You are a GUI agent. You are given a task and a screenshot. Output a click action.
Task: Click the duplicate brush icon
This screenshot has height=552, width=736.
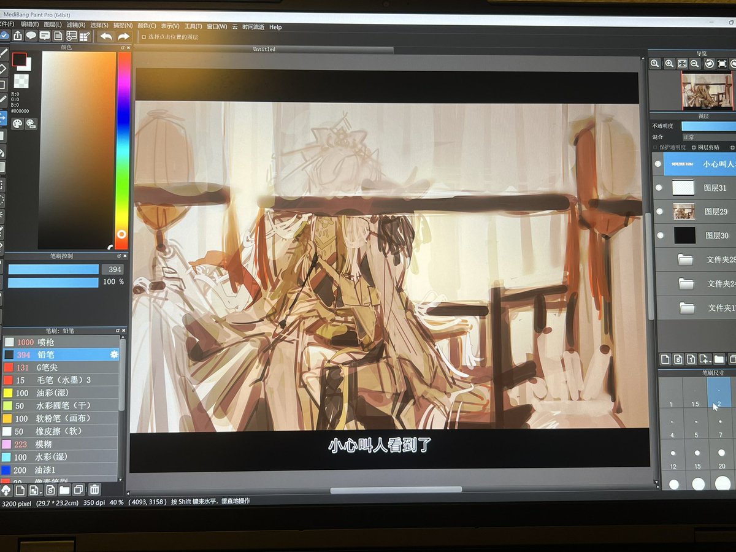point(79,490)
